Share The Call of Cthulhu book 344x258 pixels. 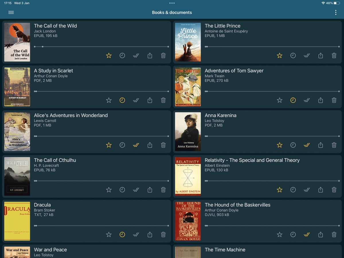coord(150,190)
